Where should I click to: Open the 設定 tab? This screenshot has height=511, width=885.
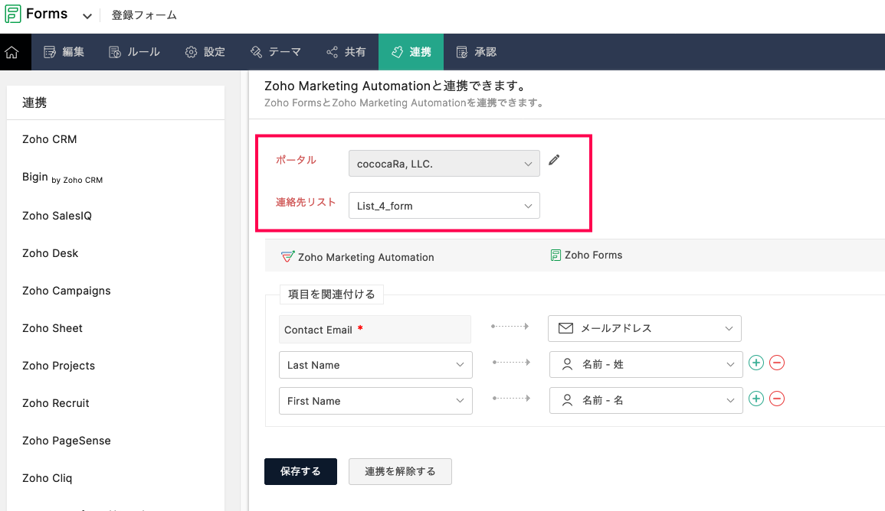click(205, 52)
